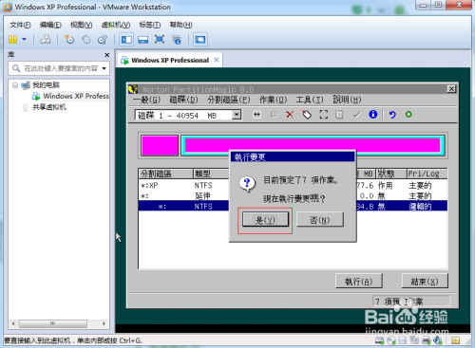Open the 虚拟机(V) menu
The image size is (475, 348).
pos(116,25)
